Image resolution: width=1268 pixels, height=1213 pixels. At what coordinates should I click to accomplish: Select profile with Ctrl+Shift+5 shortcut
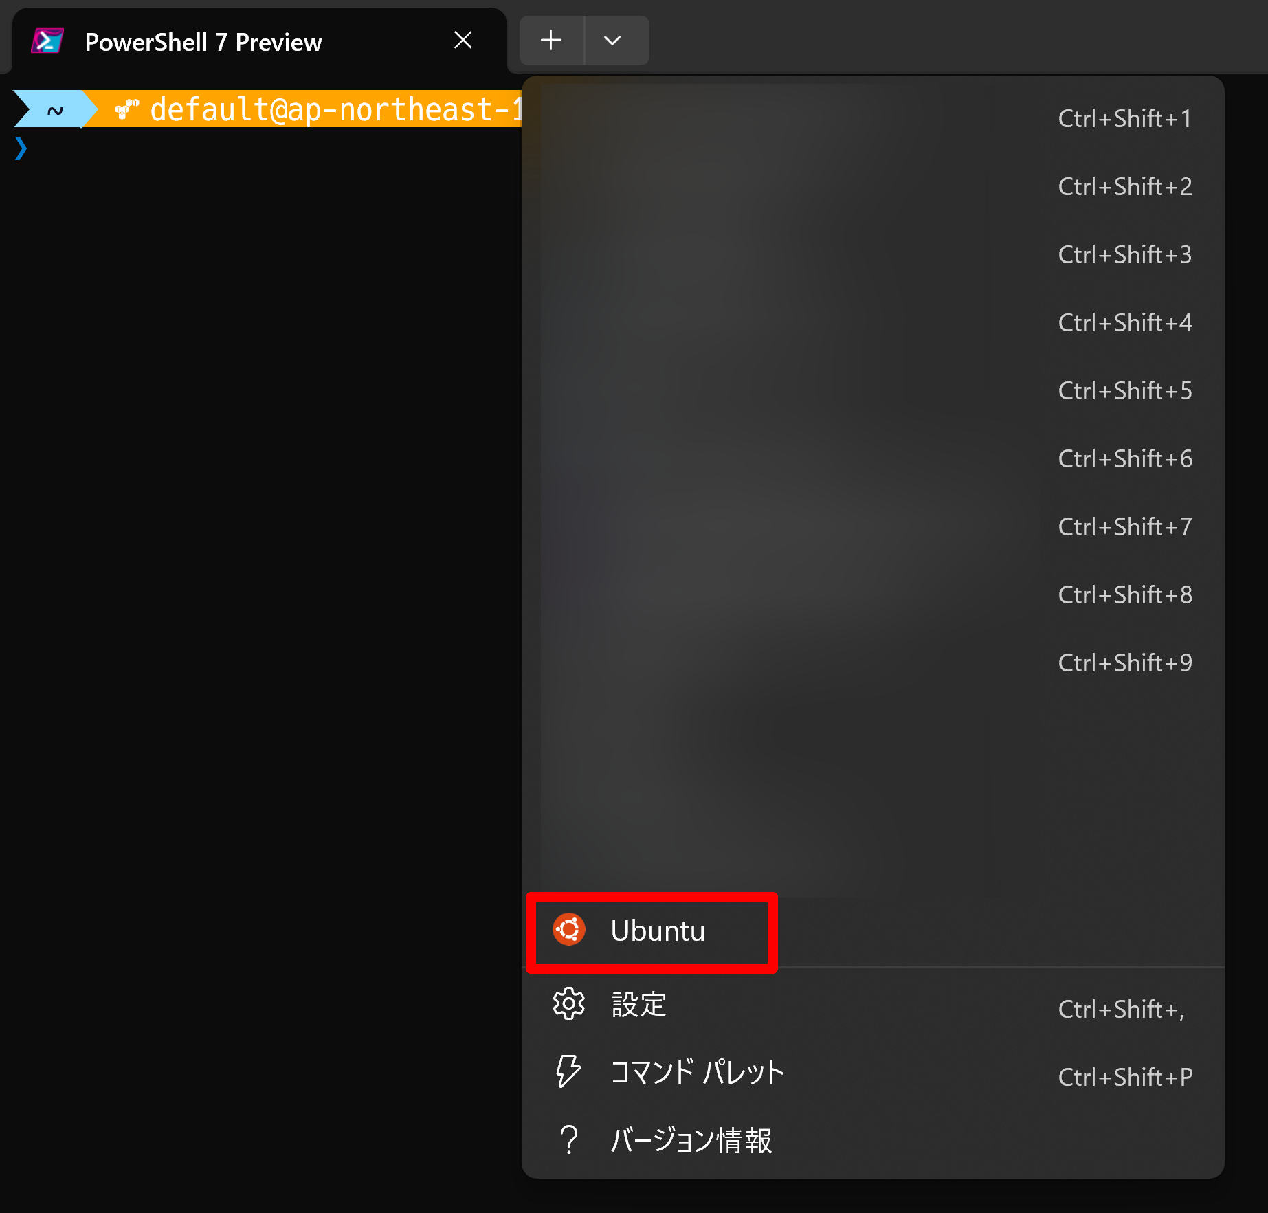pos(873,391)
